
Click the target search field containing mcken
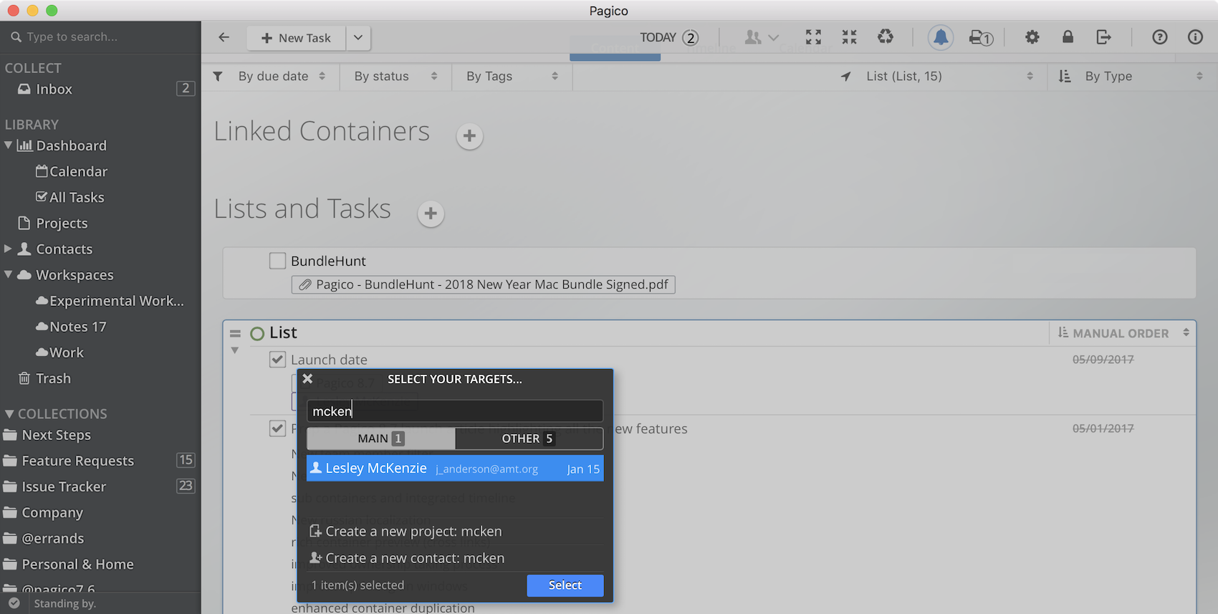click(455, 411)
